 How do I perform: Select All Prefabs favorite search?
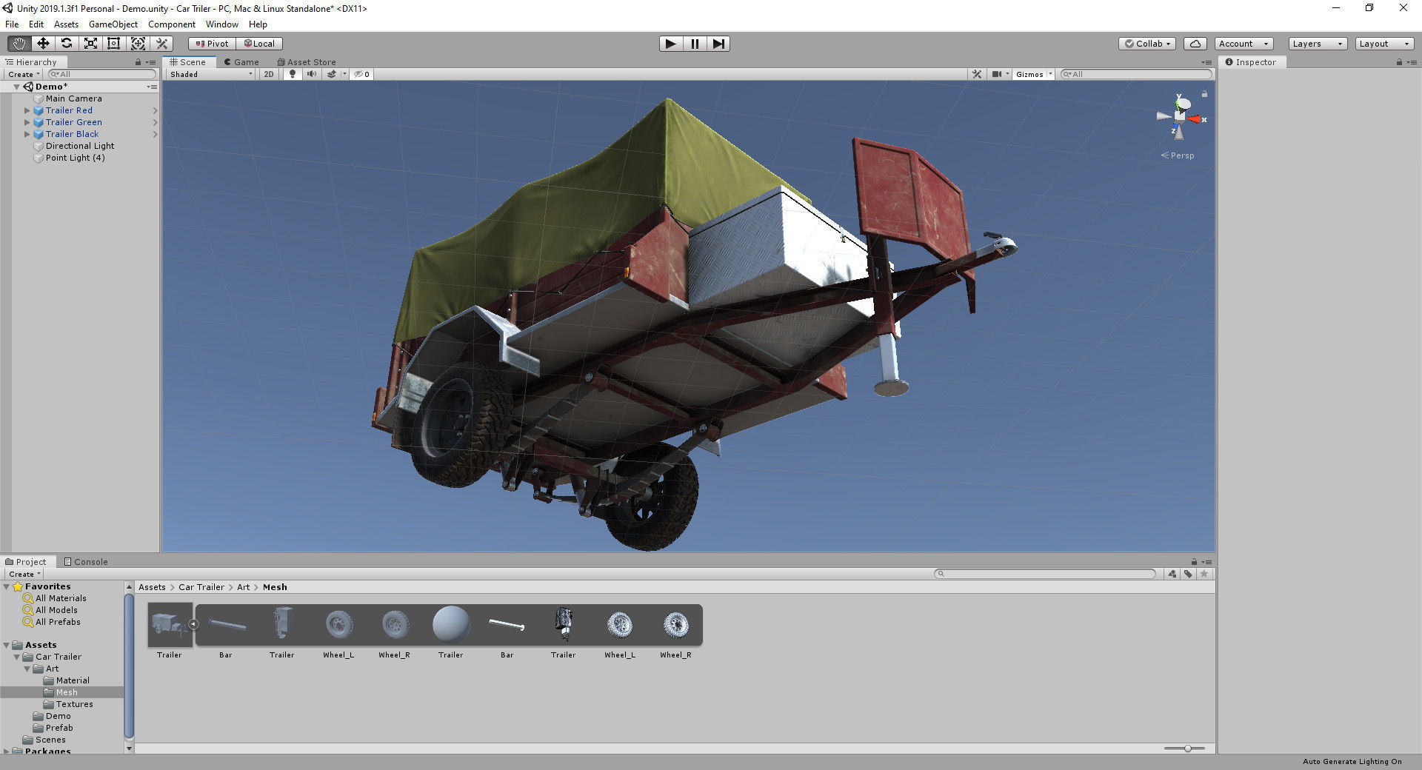point(58,622)
